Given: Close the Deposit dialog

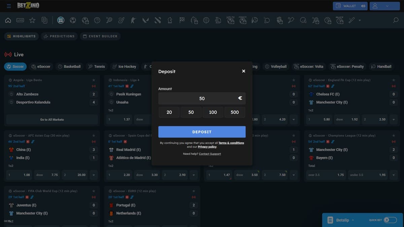Looking at the screenshot, I should tap(244, 71).
